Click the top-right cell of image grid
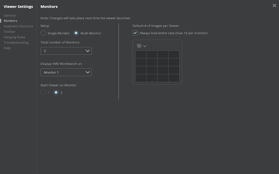 (x=174, y=54)
